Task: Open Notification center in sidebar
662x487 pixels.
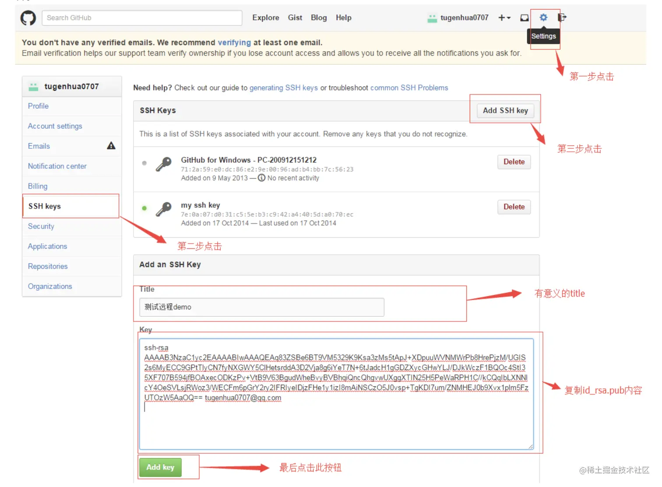Action: click(72, 166)
